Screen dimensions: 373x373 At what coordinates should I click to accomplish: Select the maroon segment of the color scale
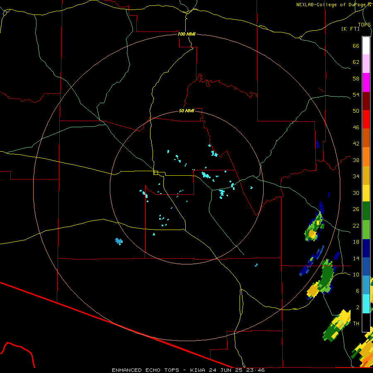point(366,101)
